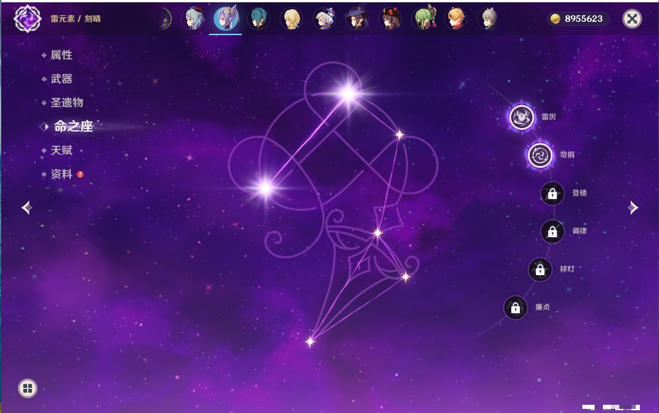
Task: Pick the grey-haired cat-eared character portrait
Action: point(488,19)
